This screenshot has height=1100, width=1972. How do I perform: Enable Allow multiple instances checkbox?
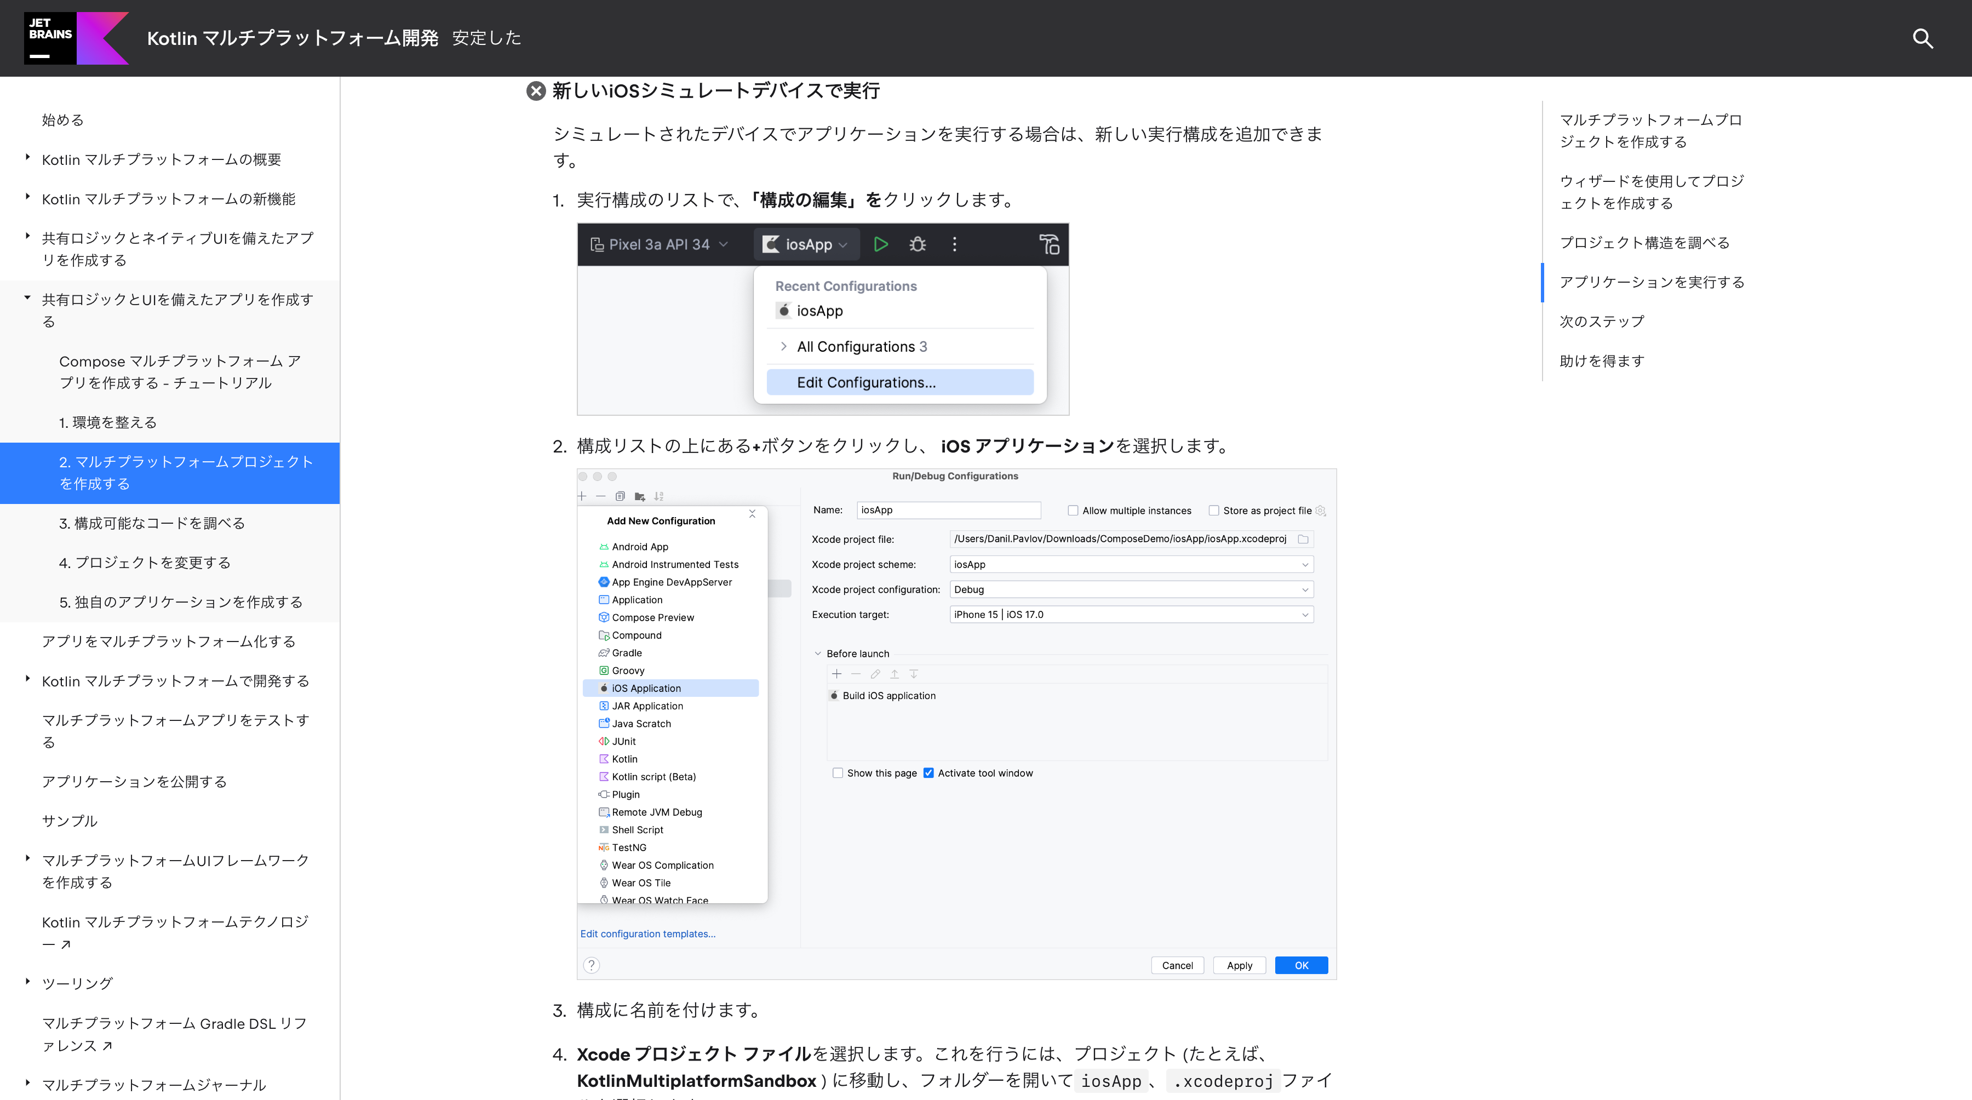point(1073,511)
